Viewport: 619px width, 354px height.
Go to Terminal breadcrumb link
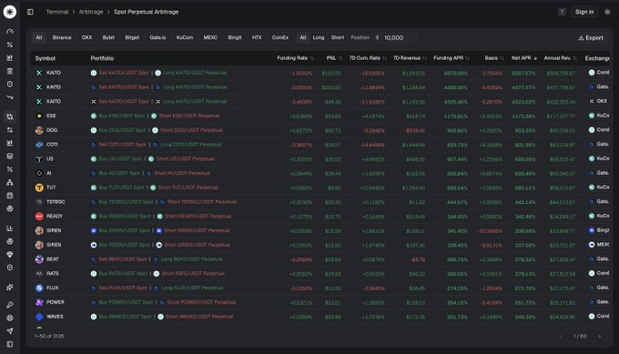click(57, 12)
